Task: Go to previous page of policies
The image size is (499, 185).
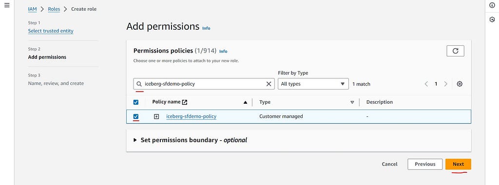Action: [x=426, y=84]
